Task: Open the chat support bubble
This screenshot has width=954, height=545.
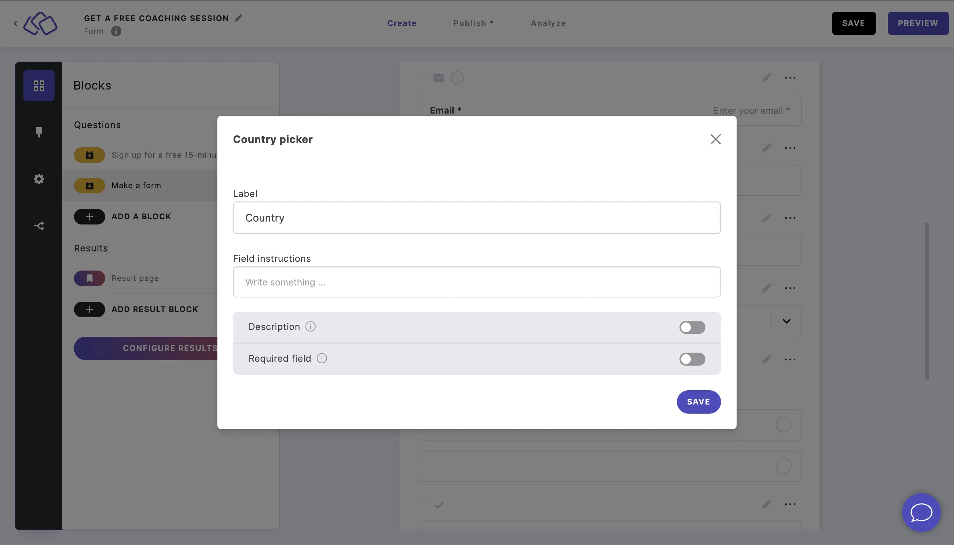Action: [922, 513]
